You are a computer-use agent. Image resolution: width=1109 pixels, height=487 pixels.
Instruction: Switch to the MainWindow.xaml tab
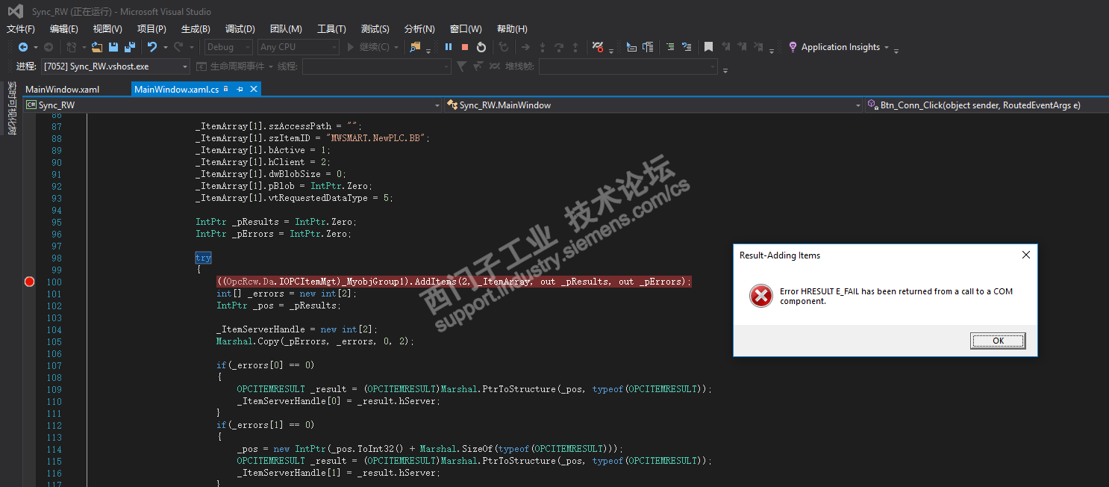(x=63, y=89)
